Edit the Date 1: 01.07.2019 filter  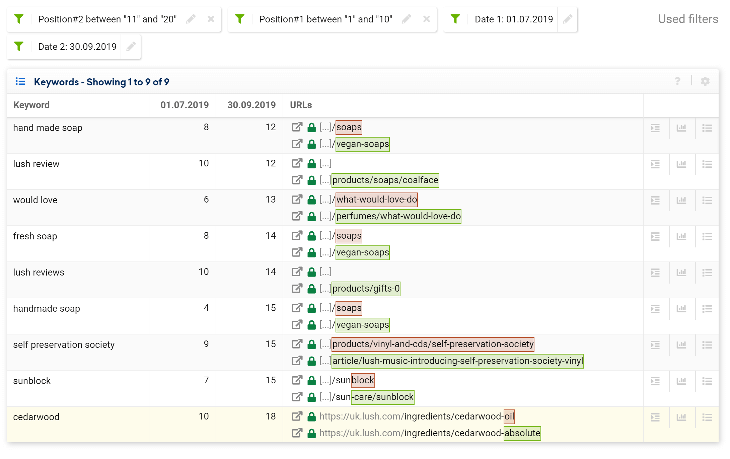[568, 19]
